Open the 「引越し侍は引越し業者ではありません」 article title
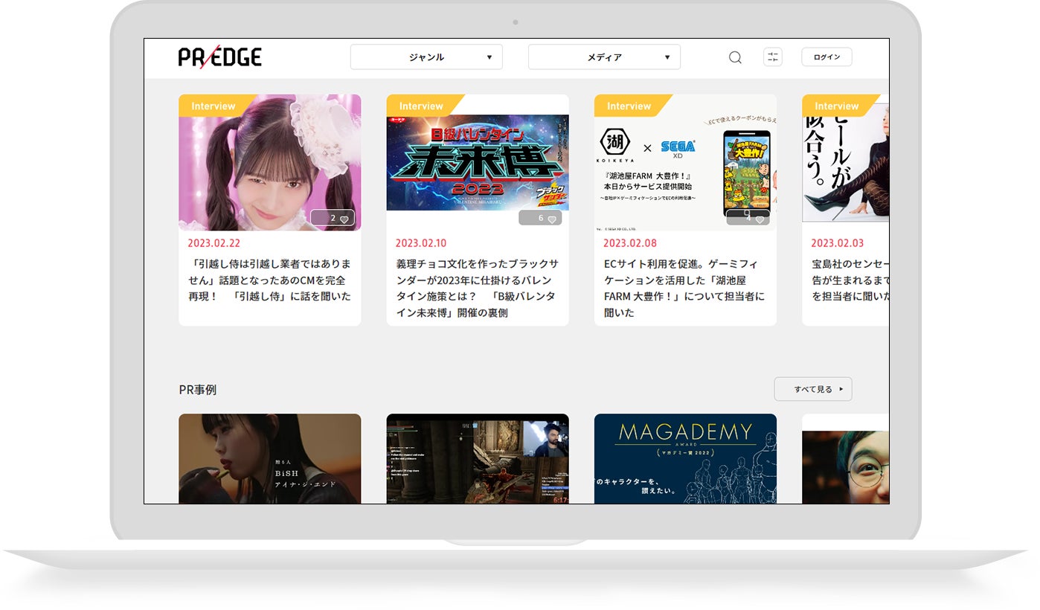Viewport: 1040px width, 610px height. 269,280
